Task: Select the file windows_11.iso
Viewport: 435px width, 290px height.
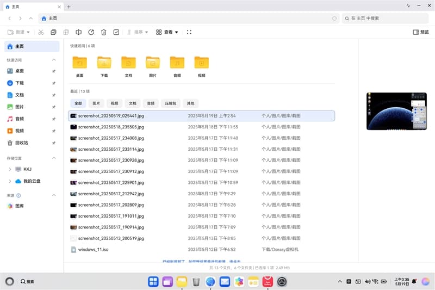Action: [x=94, y=249]
